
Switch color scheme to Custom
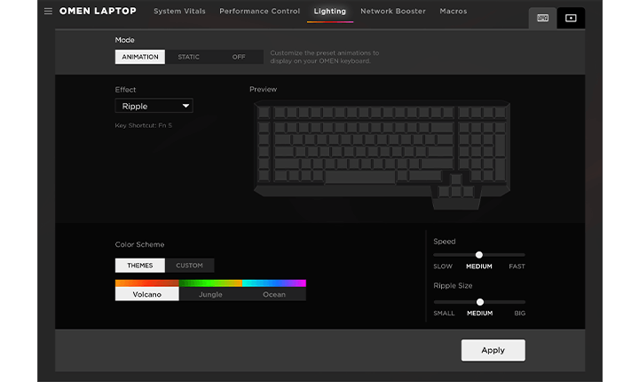189,266
